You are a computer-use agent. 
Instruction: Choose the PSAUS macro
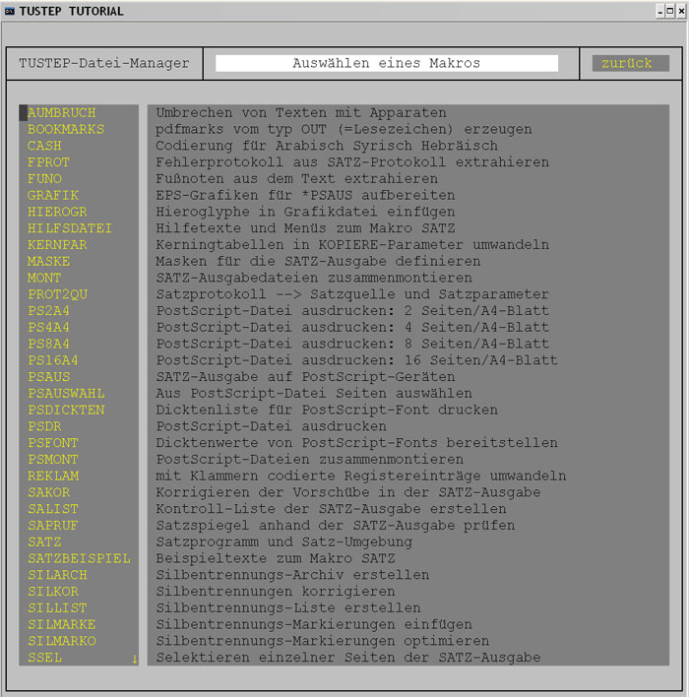click(x=48, y=377)
